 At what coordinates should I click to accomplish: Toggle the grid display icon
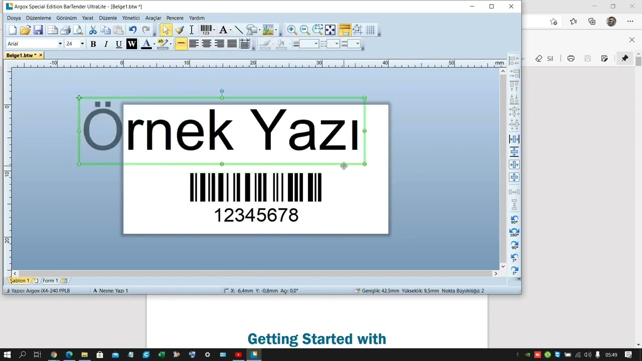(x=371, y=30)
